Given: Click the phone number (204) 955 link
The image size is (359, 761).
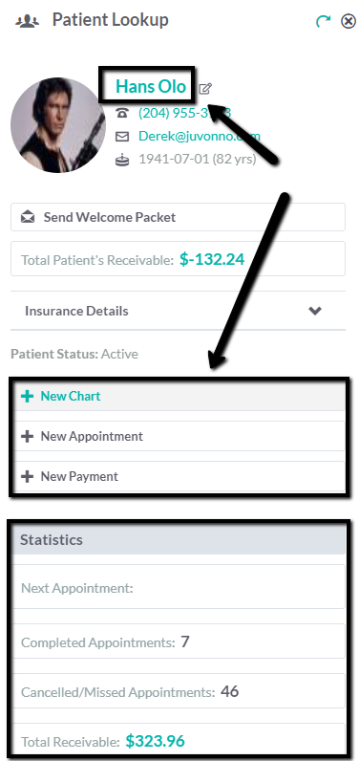Looking at the screenshot, I should (184, 113).
